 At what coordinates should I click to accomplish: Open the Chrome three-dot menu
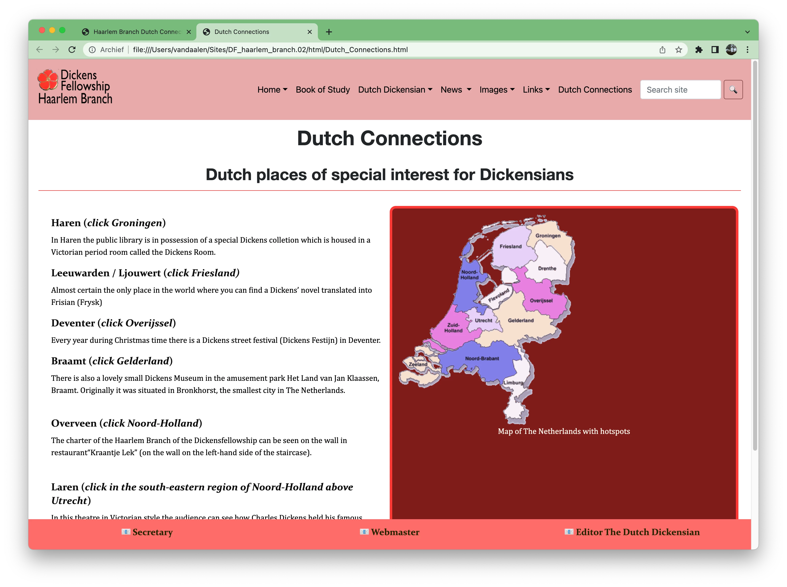[748, 50]
